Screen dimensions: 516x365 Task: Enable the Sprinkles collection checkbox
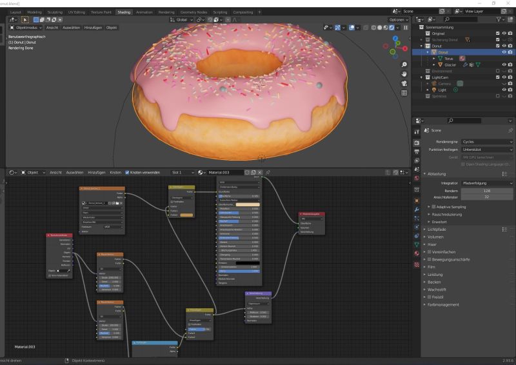click(x=497, y=96)
